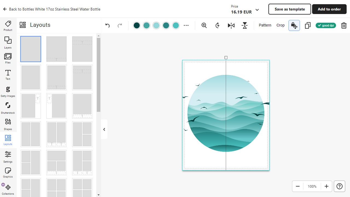Screen dimensions: 350x197
Task: Pick the fourth deep teal swatch
Action: (x=166, y=25)
